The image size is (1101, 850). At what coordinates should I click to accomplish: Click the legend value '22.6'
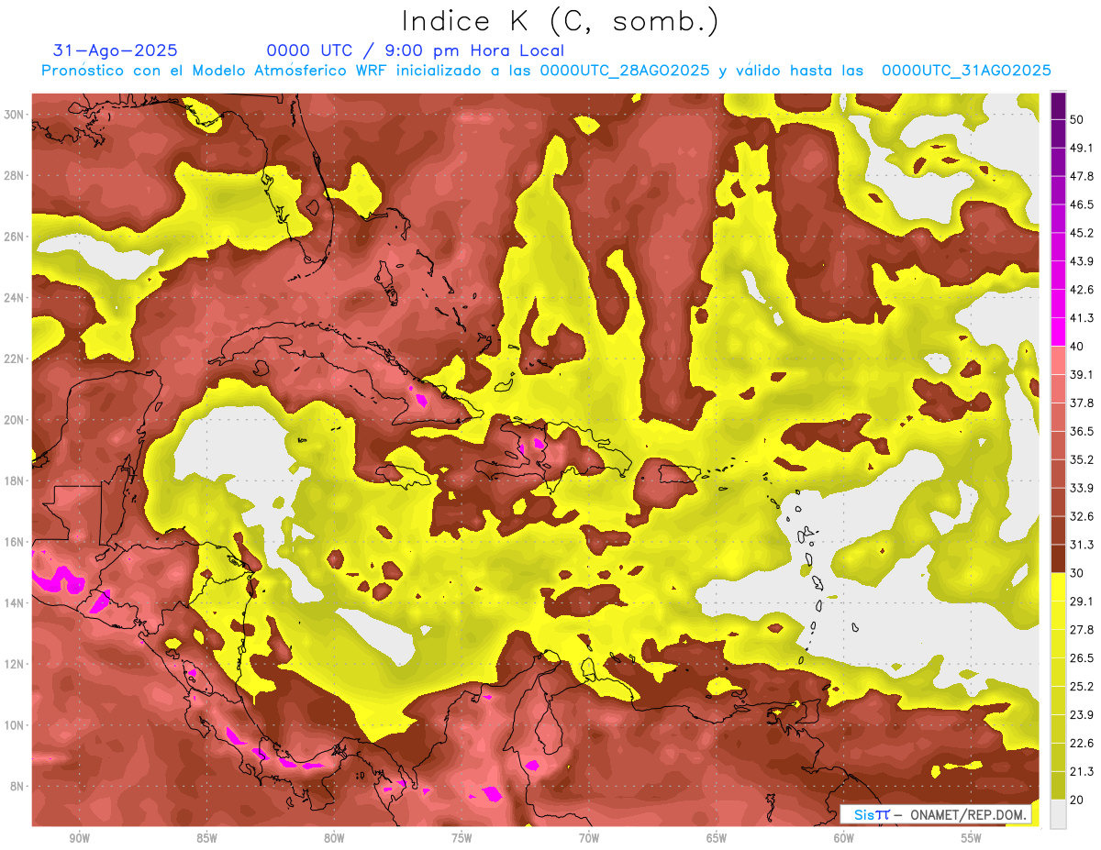pyautogui.click(x=1082, y=743)
